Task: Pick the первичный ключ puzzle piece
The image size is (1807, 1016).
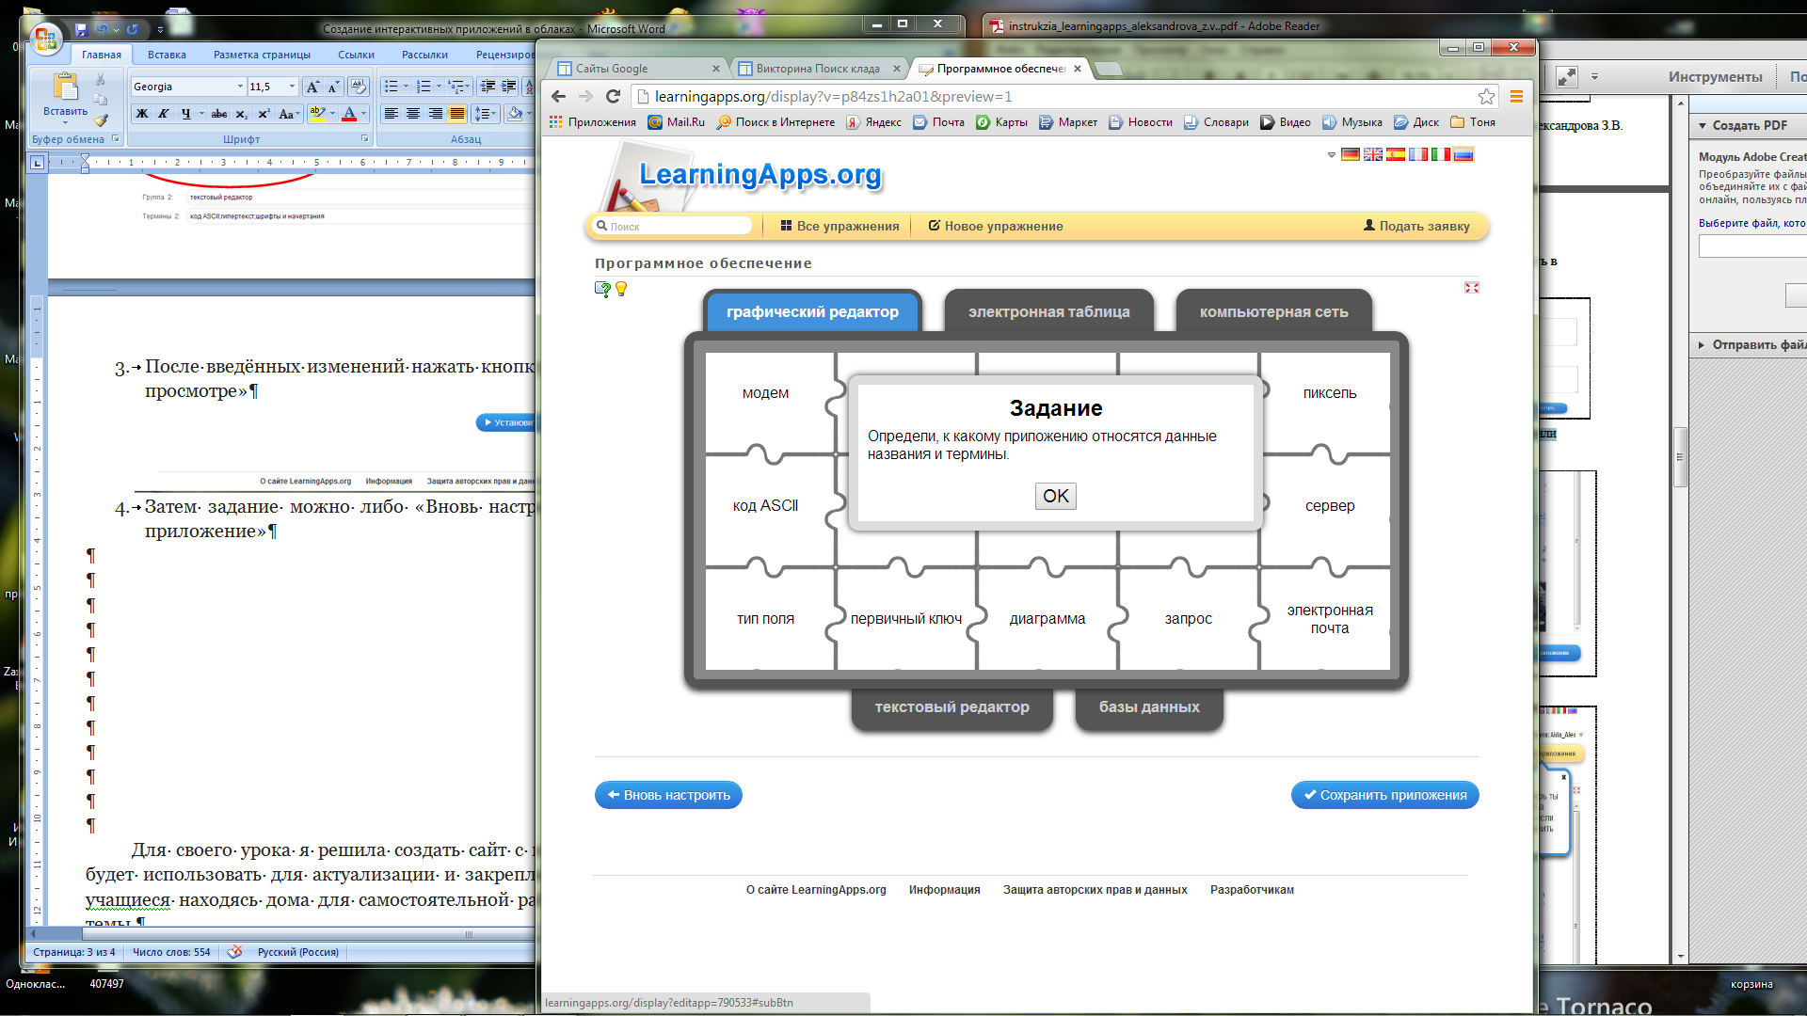Action: click(x=906, y=619)
